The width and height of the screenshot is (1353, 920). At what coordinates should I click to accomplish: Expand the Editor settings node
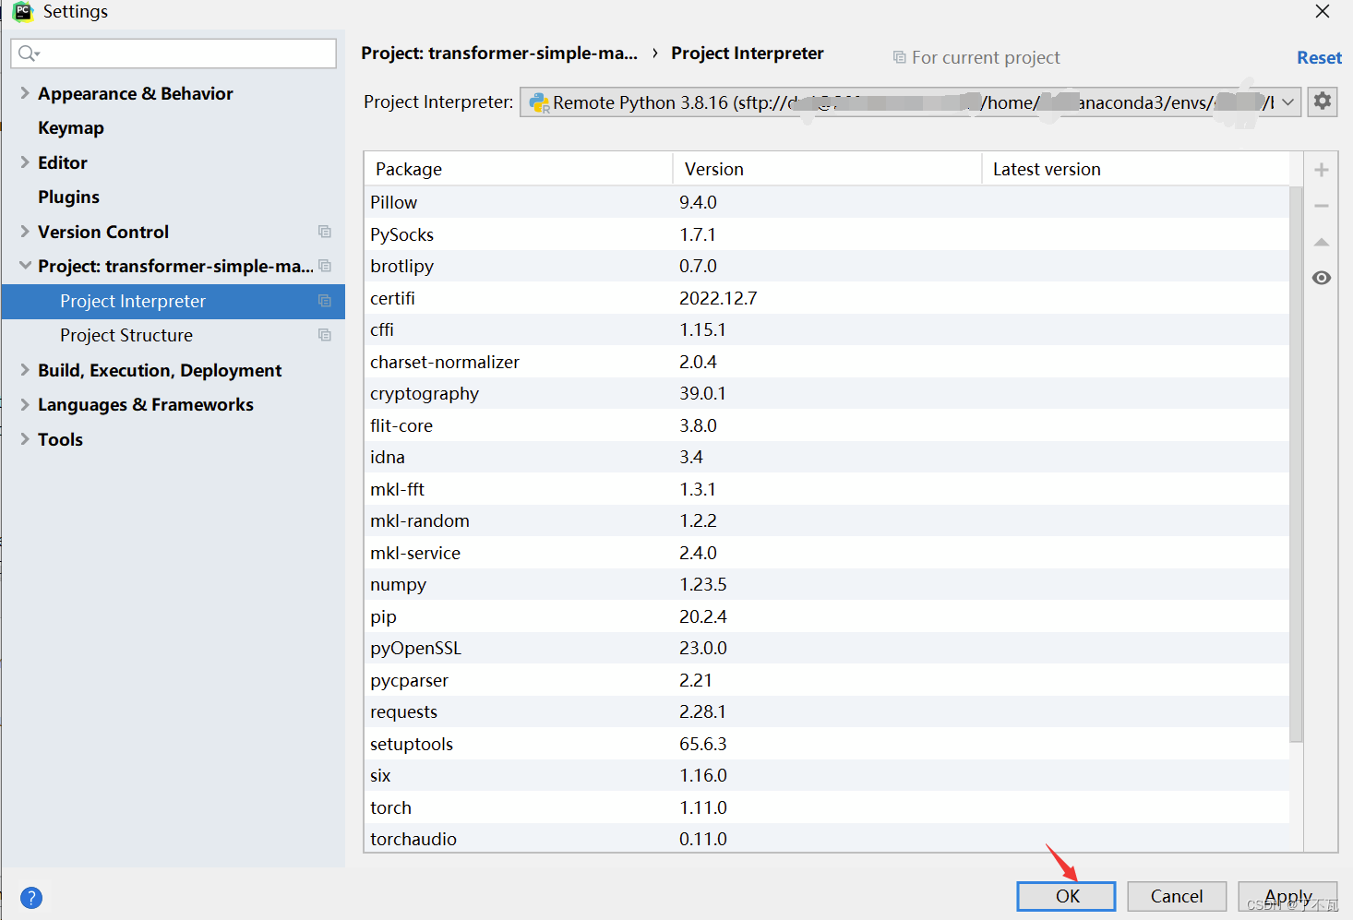[x=25, y=162]
